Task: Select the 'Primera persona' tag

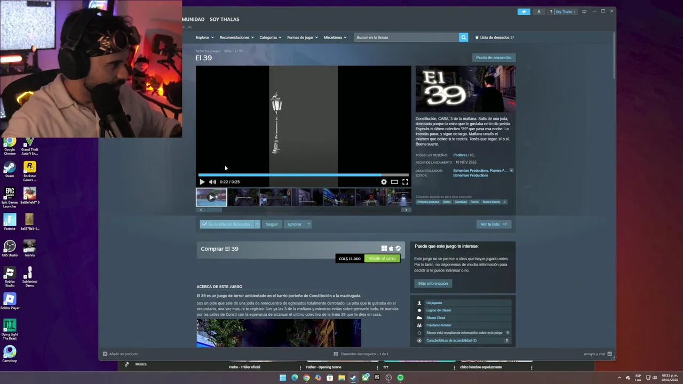Action: pyautogui.click(x=428, y=202)
